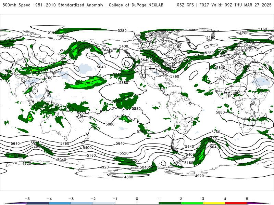Click the "500mb Speed 1981-2010 Standardized Anomaly" title
This screenshot has width=274, height=205.
[x=53, y=5]
